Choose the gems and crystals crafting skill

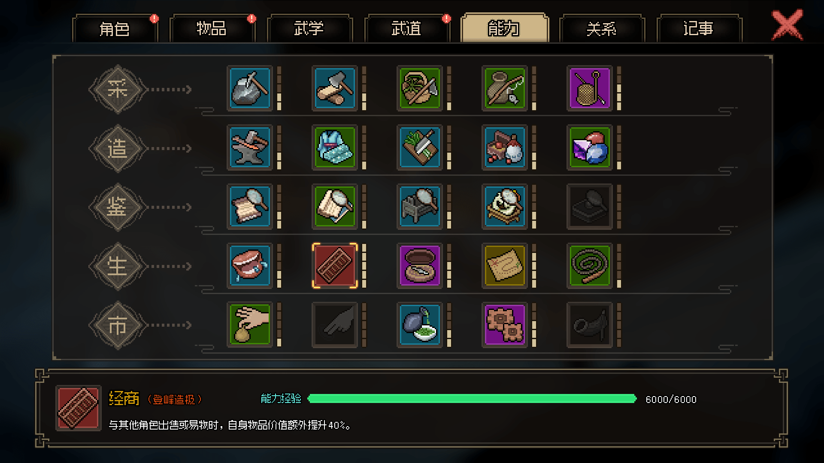590,147
